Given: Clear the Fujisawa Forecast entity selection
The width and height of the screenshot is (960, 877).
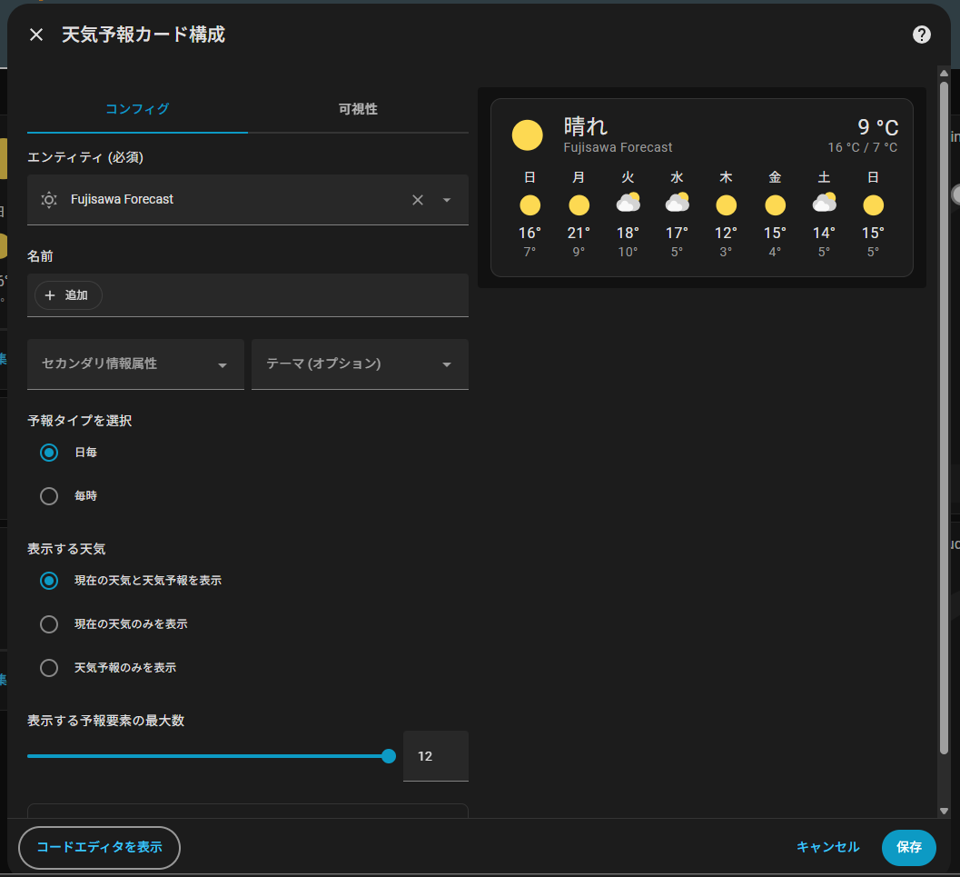Looking at the screenshot, I should 418,200.
